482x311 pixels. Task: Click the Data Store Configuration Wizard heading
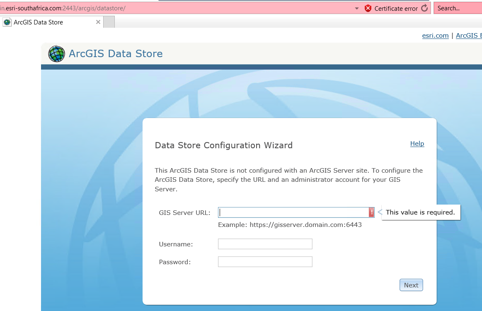(x=223, y=145)
